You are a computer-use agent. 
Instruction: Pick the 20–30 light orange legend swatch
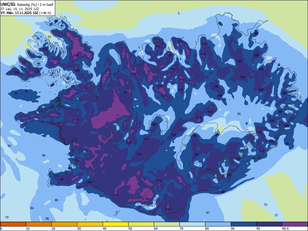pyautogui.click(x=64, y=224)
